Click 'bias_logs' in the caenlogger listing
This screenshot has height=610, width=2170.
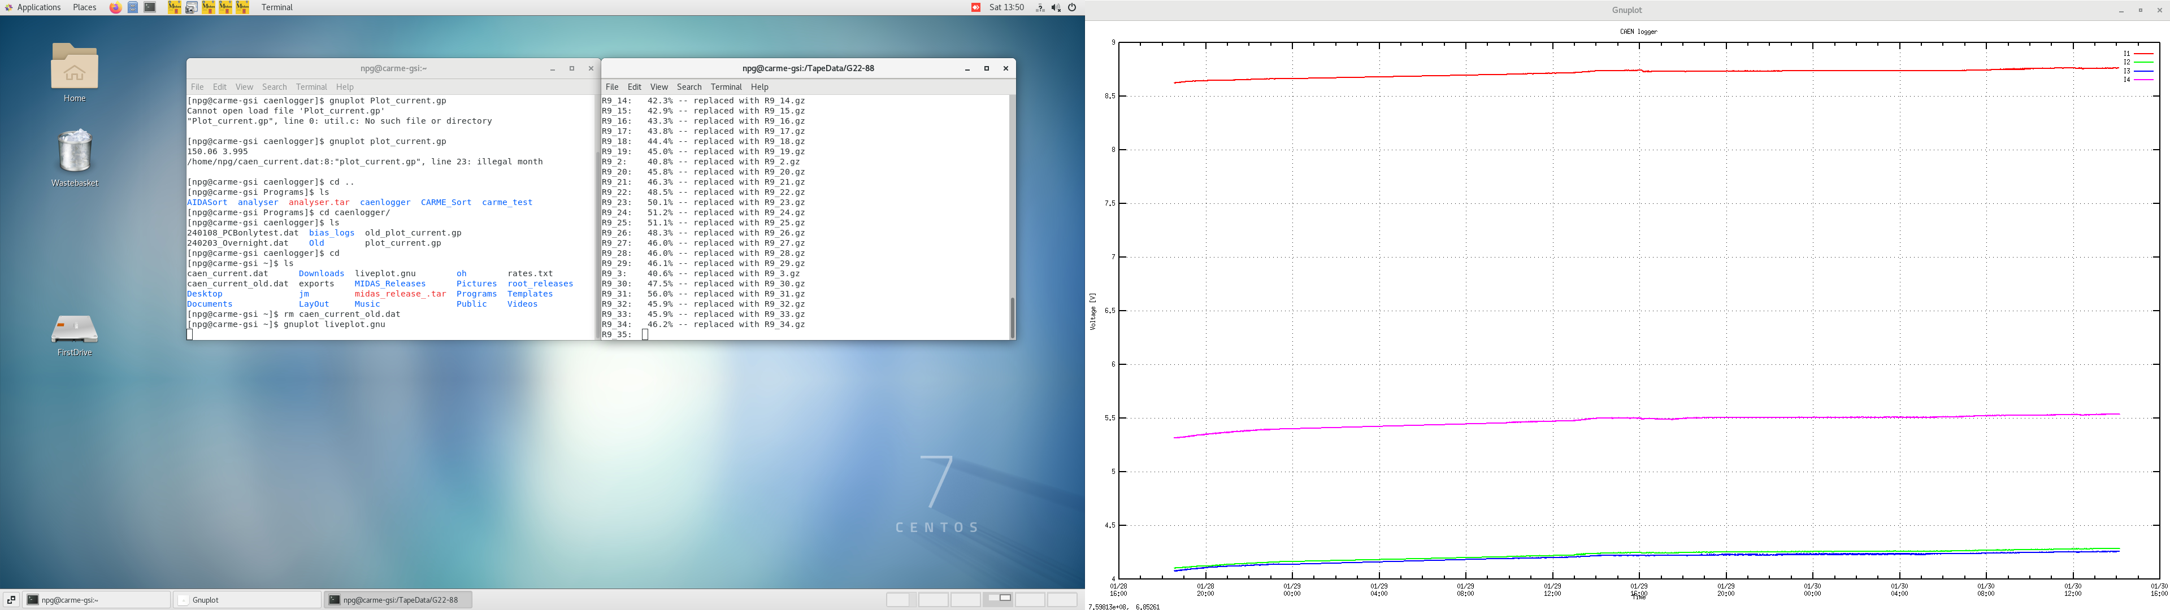(x=332, y=233)
